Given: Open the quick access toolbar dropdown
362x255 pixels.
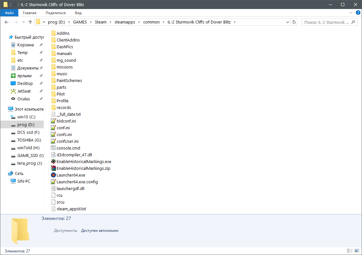Looking at the screenshot, I should [14, 5].
